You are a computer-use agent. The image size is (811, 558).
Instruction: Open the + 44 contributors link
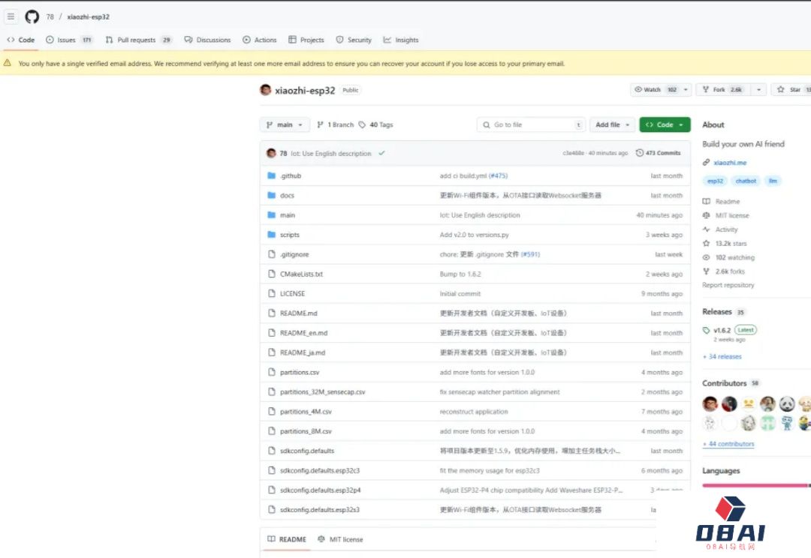[x=728, y=444]
